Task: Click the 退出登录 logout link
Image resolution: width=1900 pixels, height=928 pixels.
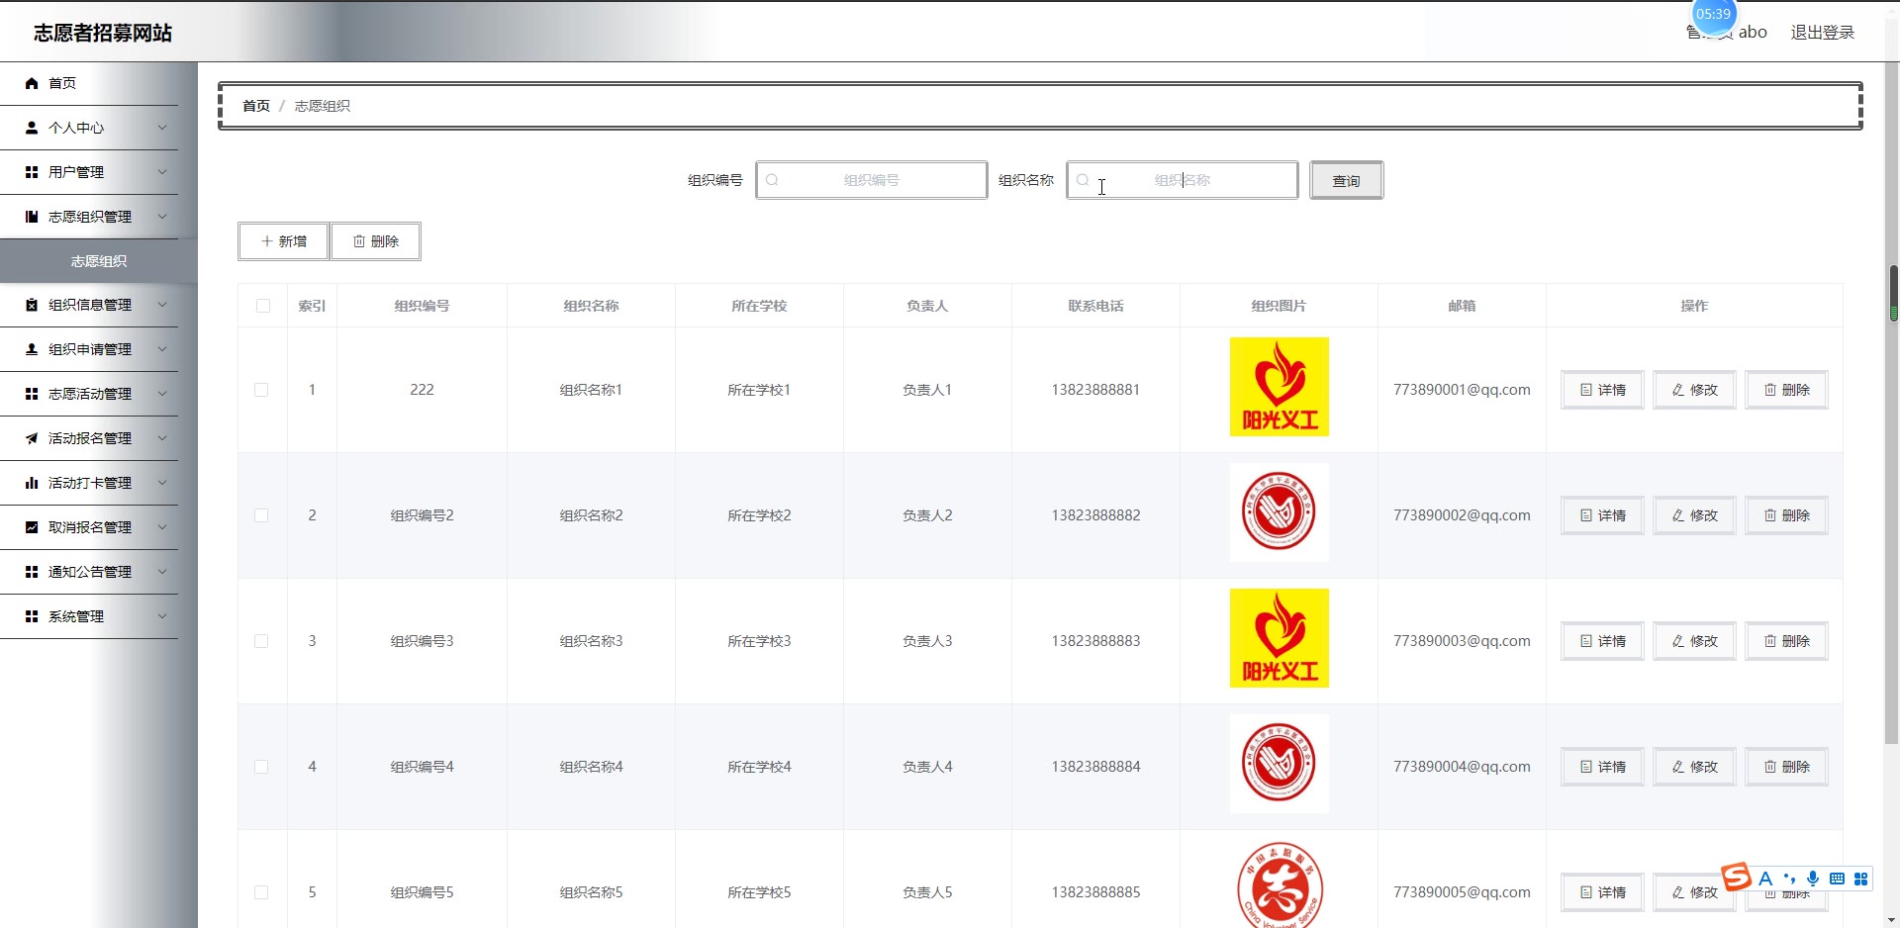Action: (x=1822, y=33)
